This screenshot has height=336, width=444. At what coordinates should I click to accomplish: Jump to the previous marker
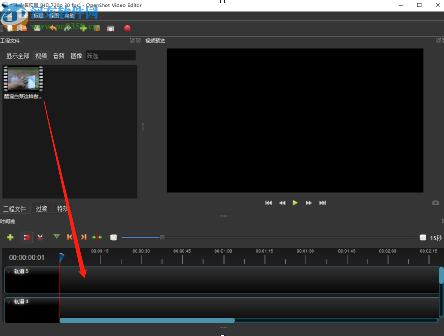pos(70,237)
